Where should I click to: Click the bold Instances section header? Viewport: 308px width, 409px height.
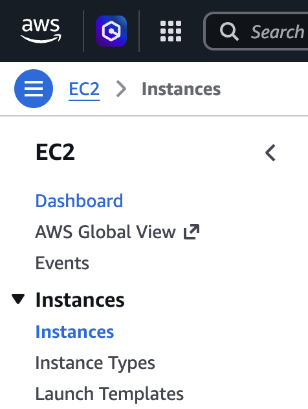tap(80, 300)
